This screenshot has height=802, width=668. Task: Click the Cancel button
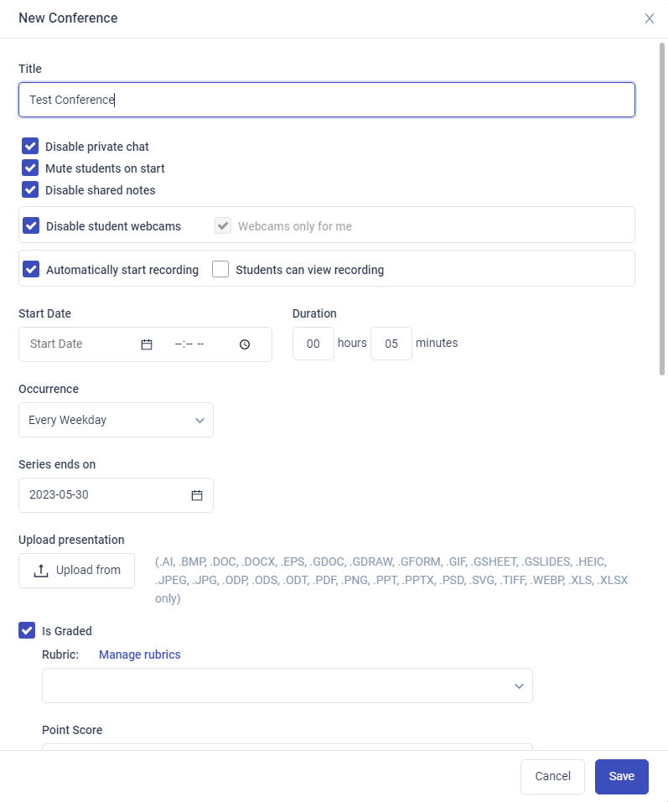pos(552,776)
